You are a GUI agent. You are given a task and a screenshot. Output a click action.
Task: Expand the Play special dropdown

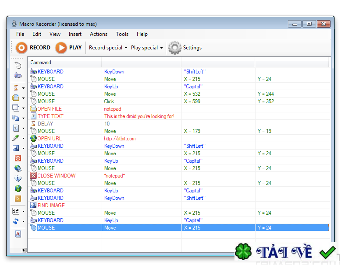point(147,48)
